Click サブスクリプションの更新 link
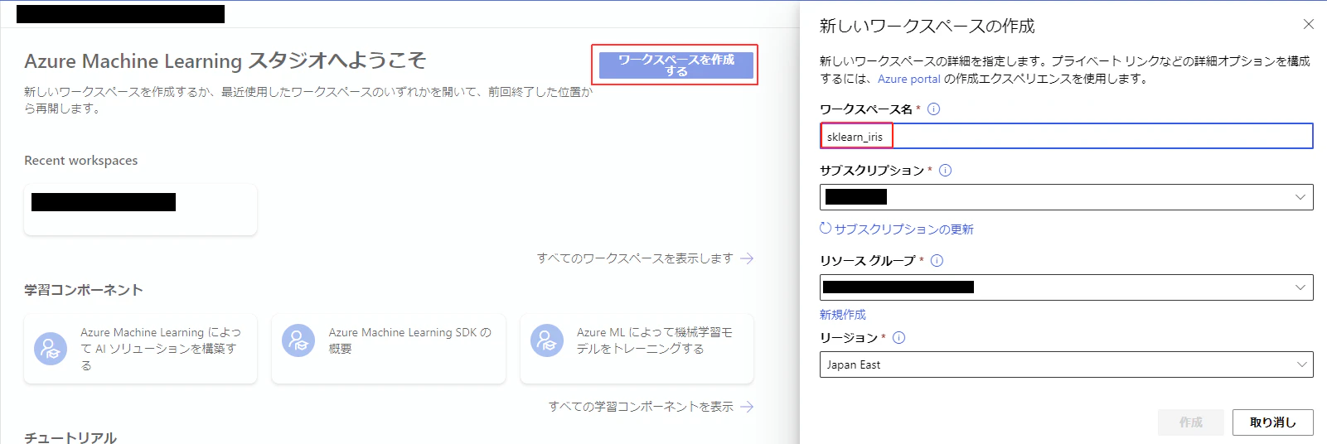This screenshot has width=1327, height=444. 903,229
